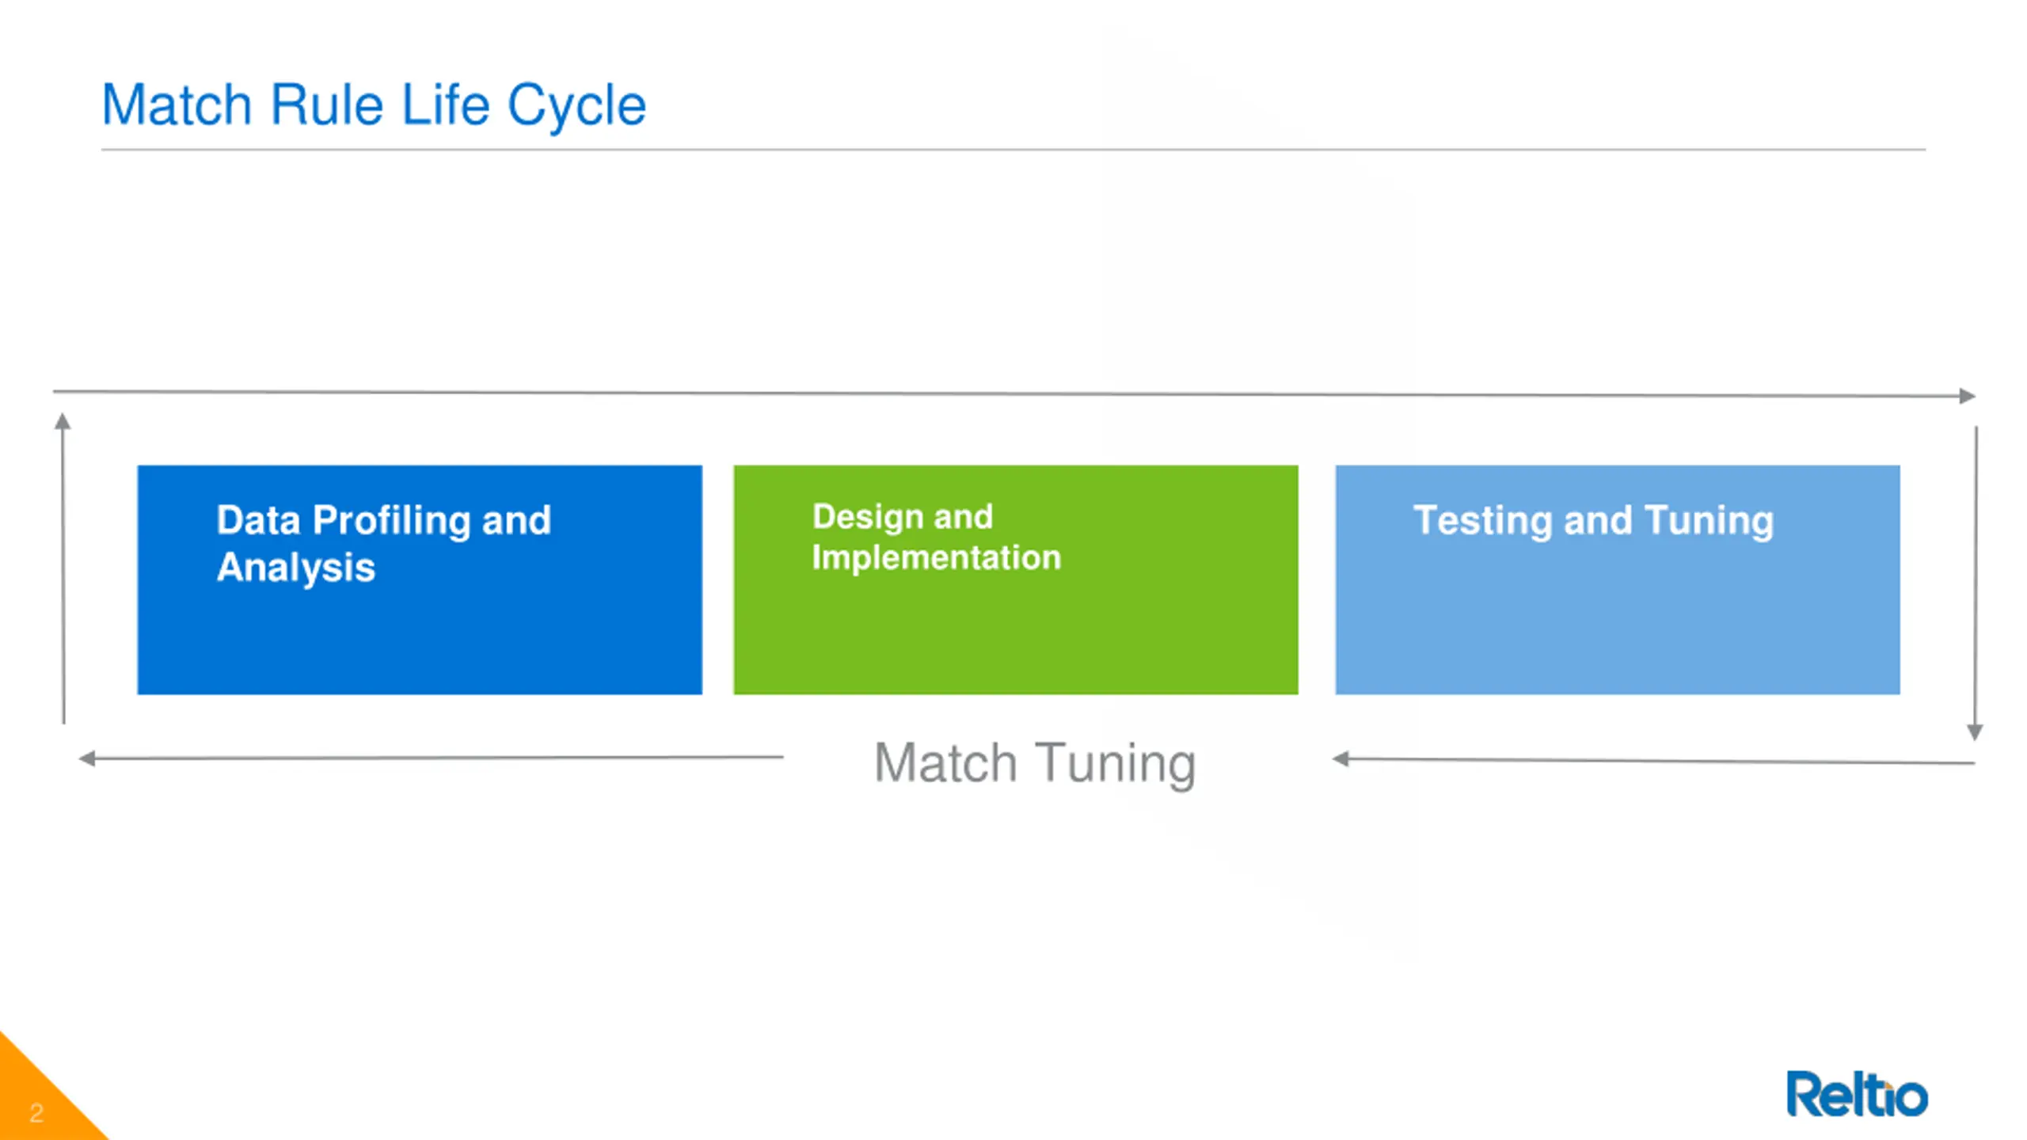Select the long right-pointing arrow above the boxes
The image size is (2027, 1140).
[x=1013, y=393]
